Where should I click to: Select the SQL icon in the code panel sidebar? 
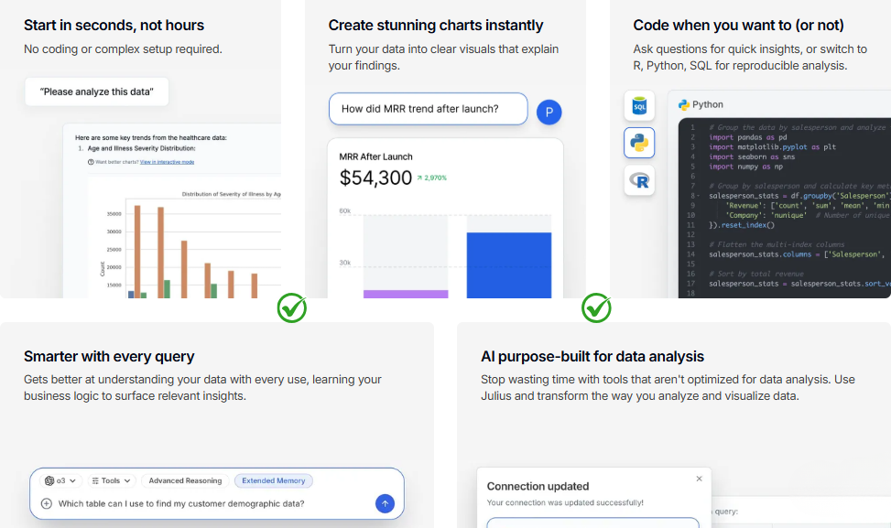(638, 105)
